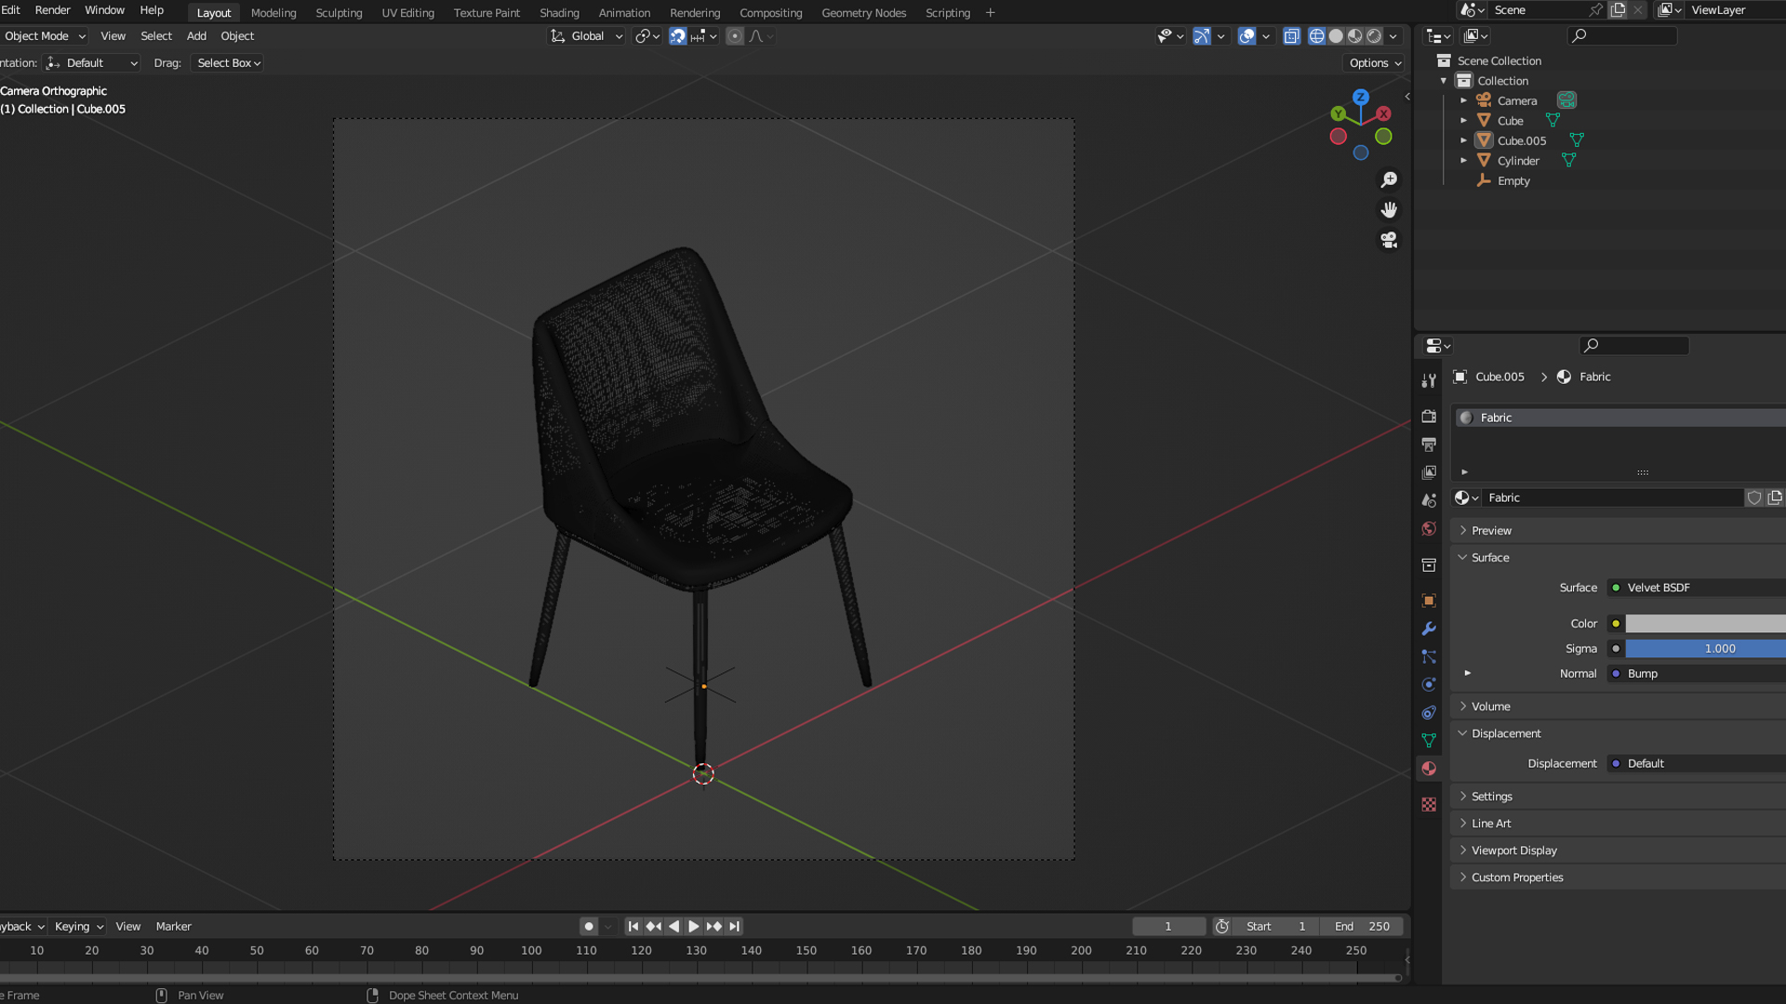Open the Render properties tab icon
The height and width of the screenshot is (1004, 1786).
pyautogui.click(x=1429, y=416)
